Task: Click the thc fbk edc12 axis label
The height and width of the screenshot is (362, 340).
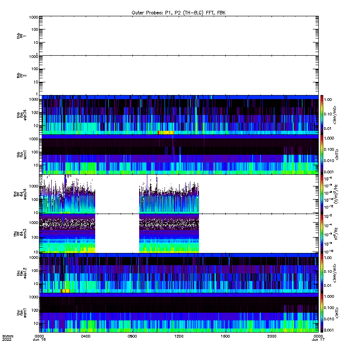Action: pyautogui.click(x=21, y=273)
